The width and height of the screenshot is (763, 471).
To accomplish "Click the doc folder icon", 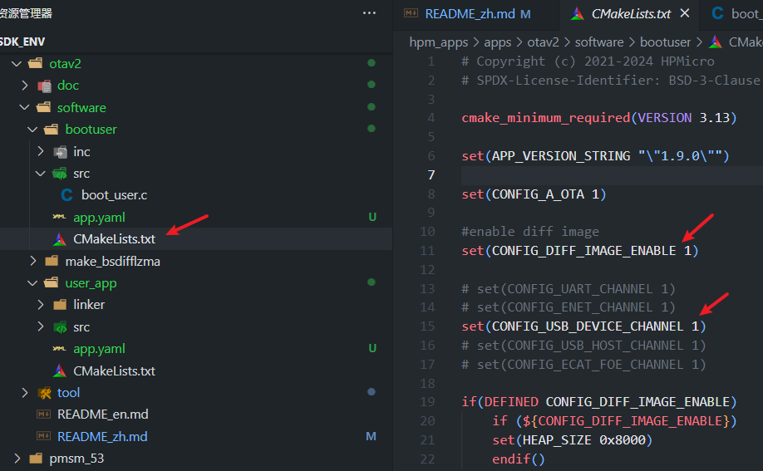I will [x=44, y=86].
